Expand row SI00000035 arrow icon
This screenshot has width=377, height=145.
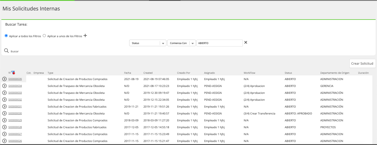pos(4,79)
